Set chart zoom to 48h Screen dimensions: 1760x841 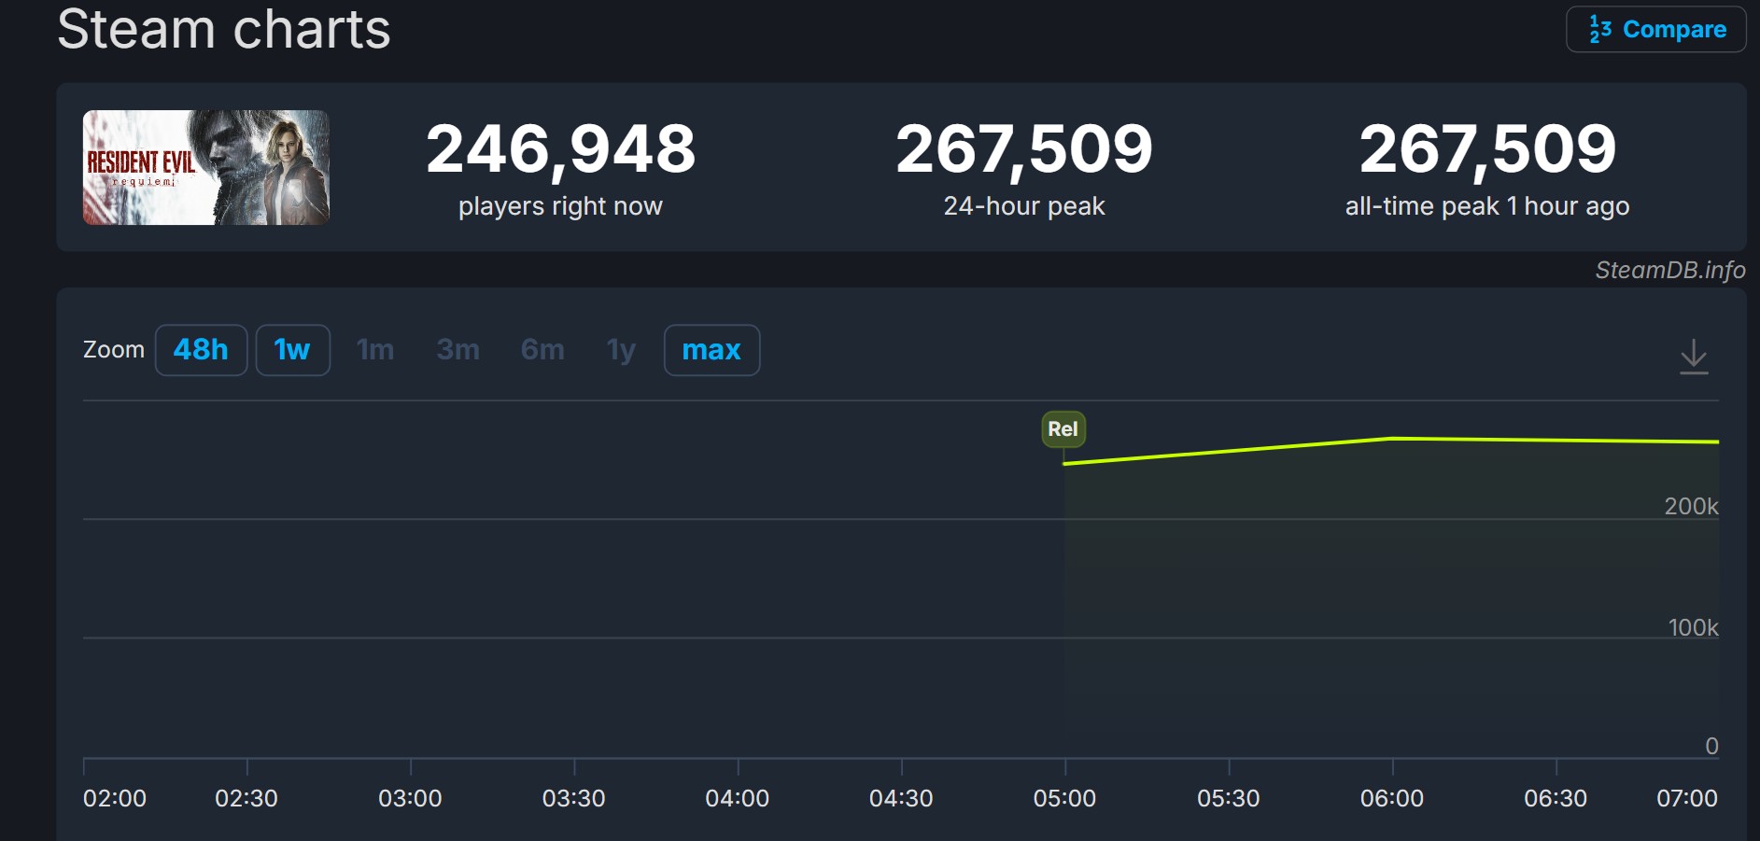(x=201, y=350)
